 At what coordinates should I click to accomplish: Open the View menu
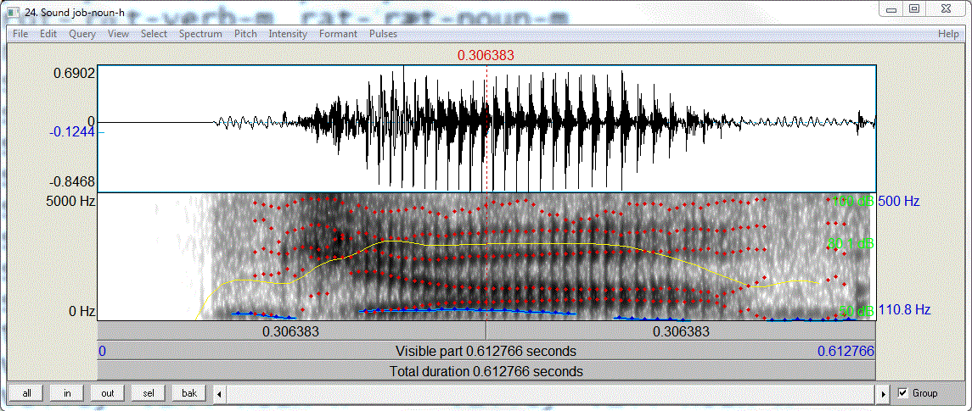click(x=118, y=34)
